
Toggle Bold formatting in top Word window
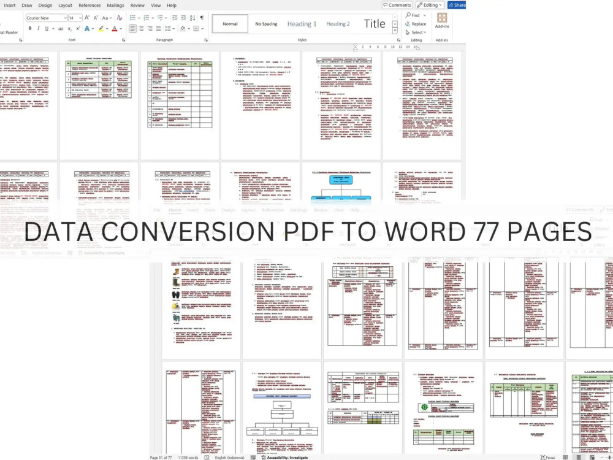tap(30, 29)
